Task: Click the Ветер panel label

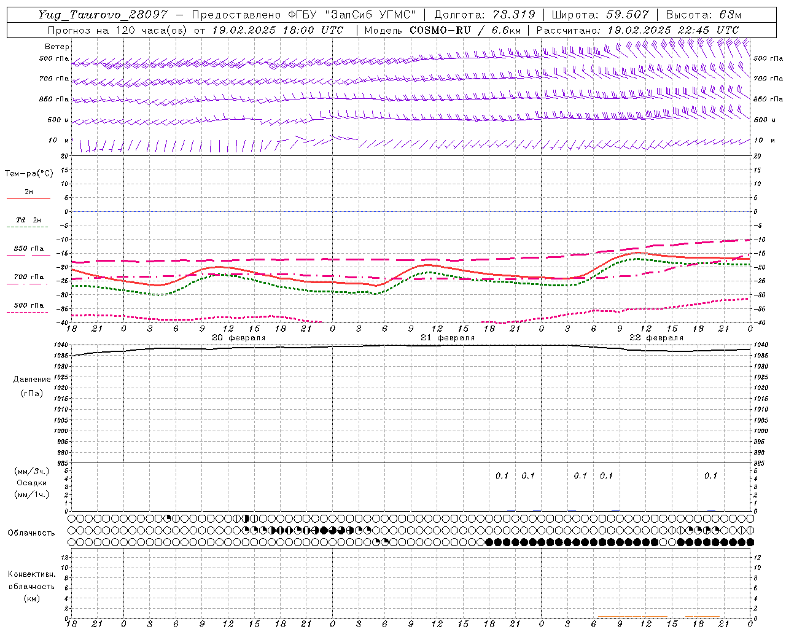Action: [56, 47]
